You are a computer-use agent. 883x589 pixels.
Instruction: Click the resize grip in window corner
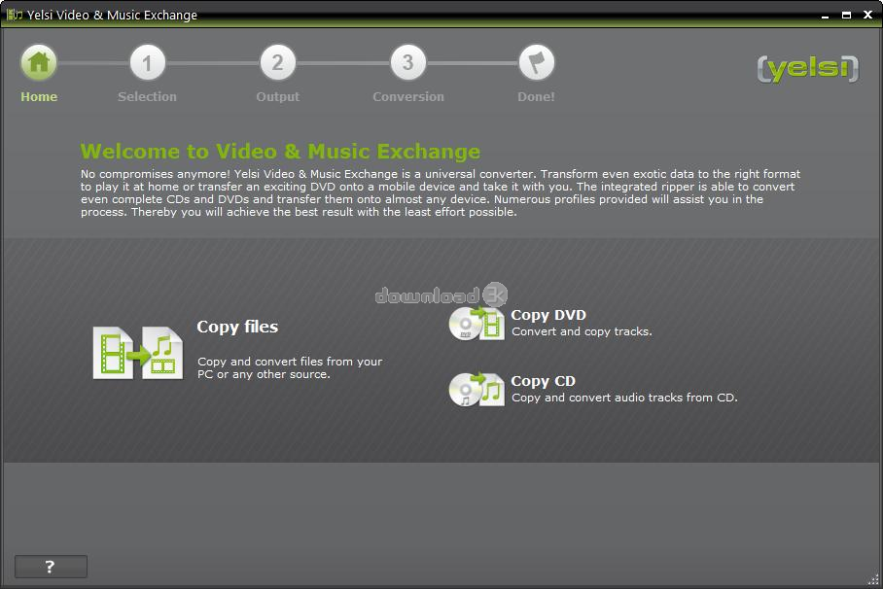tap(873, 579)
